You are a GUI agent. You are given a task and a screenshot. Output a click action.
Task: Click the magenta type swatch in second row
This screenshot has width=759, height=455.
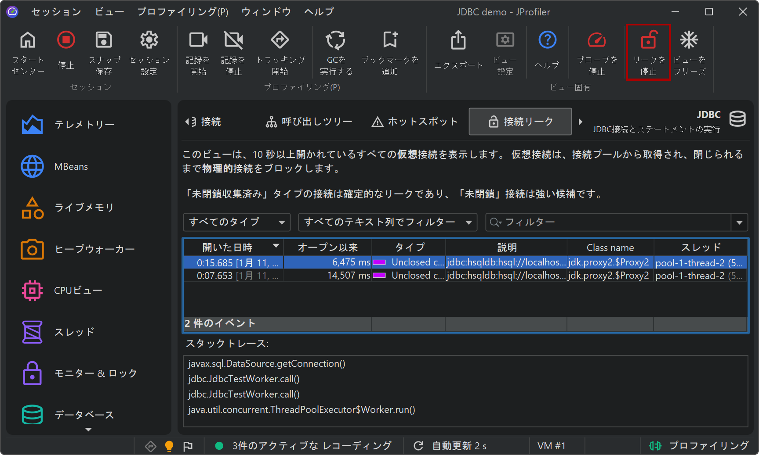379,276
